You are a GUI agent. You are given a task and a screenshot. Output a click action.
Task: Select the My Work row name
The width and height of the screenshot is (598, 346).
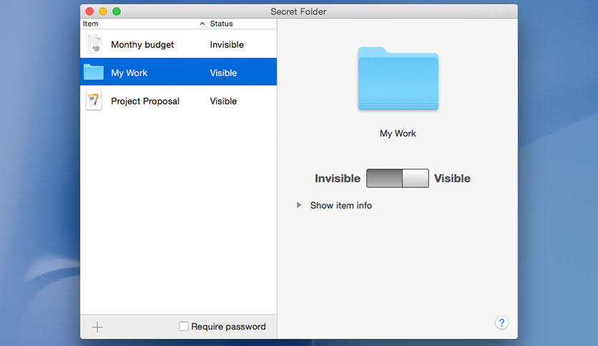[129, 73]
